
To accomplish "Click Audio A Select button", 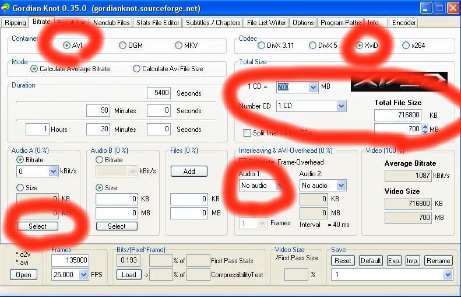I will (38, 226).
